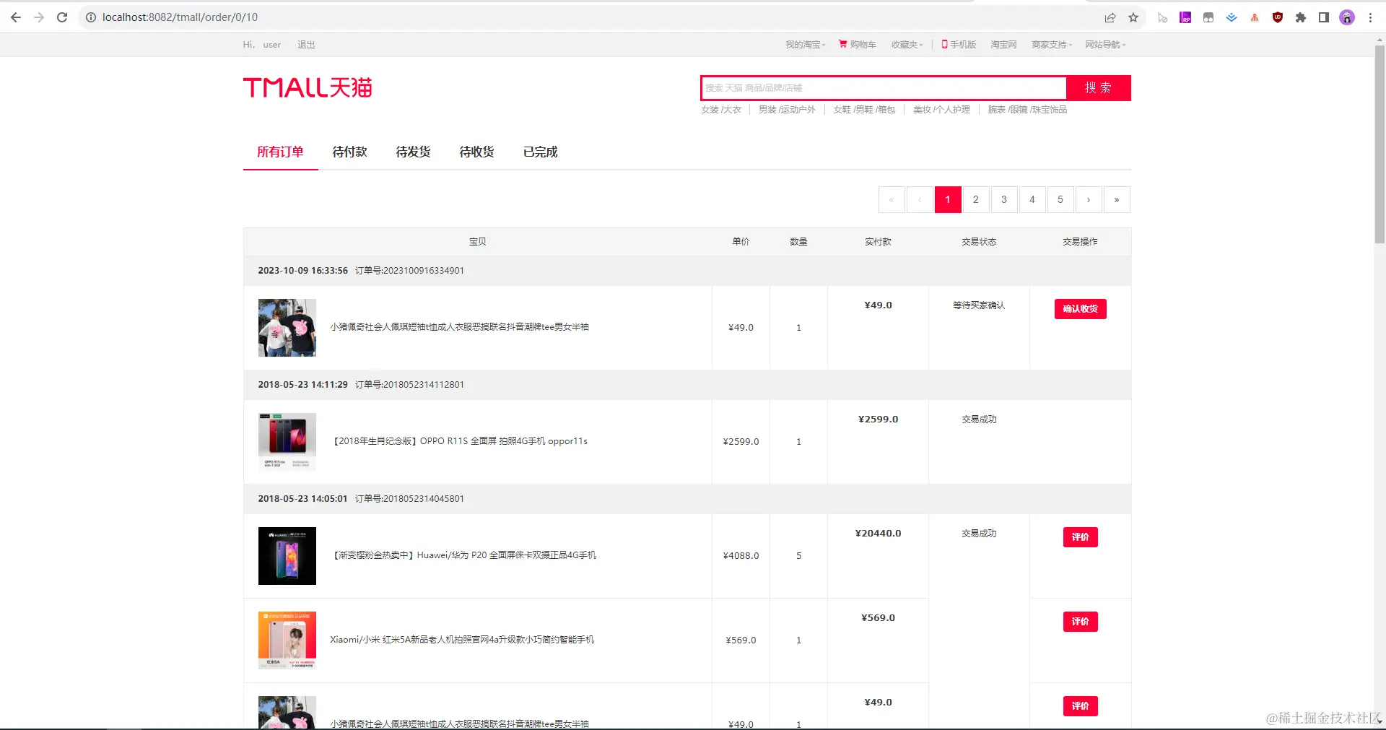The width and height of the screenshot is (1386, 730).
Task: Switch to the 已完成 tab
Action: (540, 152)
